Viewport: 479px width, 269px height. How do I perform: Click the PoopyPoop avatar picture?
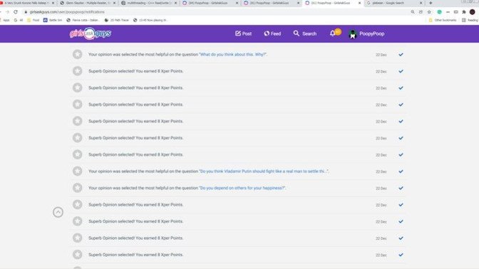click(353, 34)
